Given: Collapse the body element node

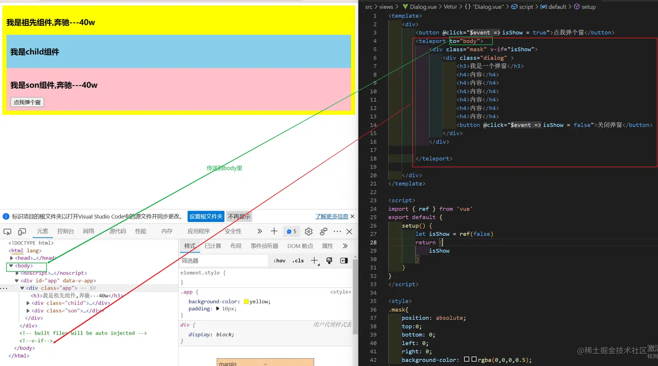Looking at the screenshot, I should pos(11,265).
